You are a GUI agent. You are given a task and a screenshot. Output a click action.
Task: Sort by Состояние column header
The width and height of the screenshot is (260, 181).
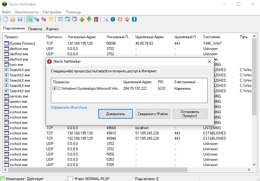click(x=219, y=37)
